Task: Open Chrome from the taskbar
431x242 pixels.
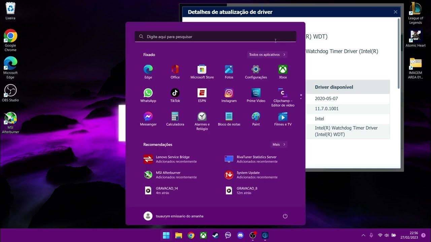Action: [x=191, y=235]
